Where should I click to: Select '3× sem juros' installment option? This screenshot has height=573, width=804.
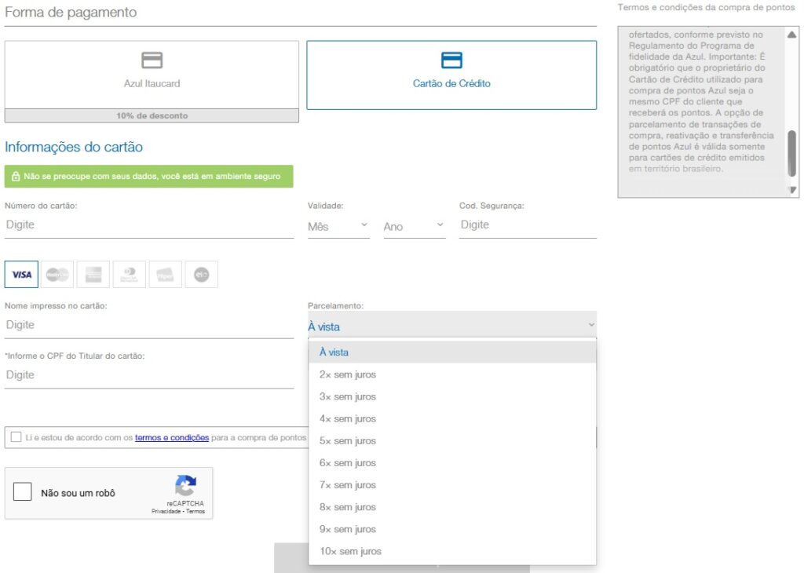tap(348, 396)
